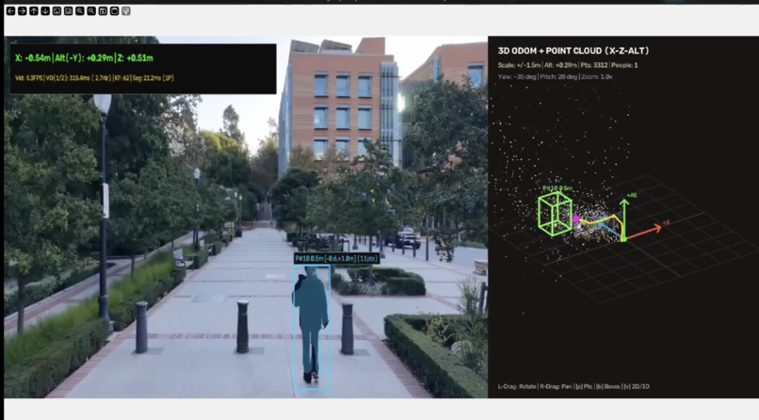Click the magenta person marker in 3D view
This screenshot has height=420, width=759.
pyautogui.click(x=576, y=218)
